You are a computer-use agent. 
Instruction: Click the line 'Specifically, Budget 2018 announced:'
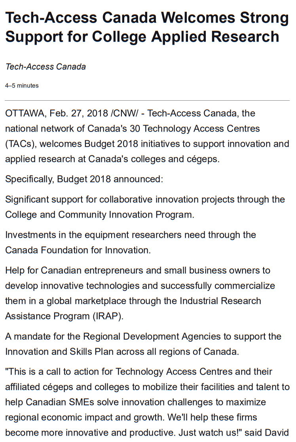pos(84,179)
